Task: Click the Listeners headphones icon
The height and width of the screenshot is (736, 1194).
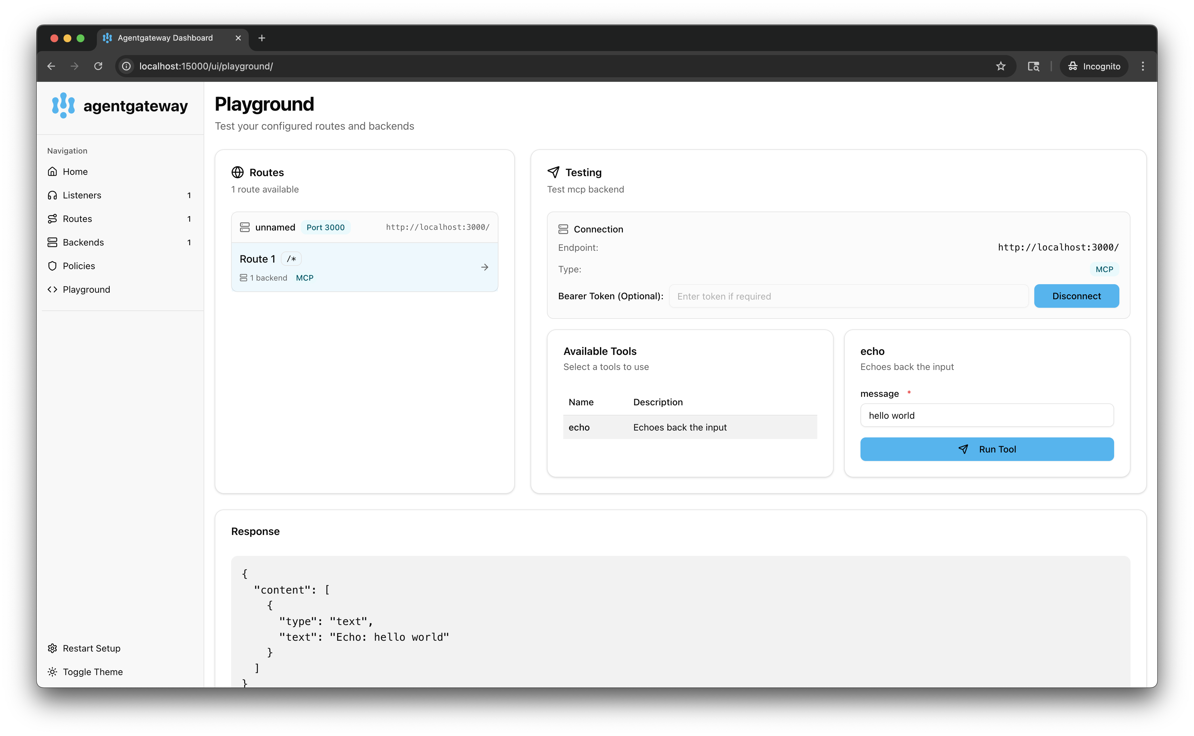Action: point(53,195)
